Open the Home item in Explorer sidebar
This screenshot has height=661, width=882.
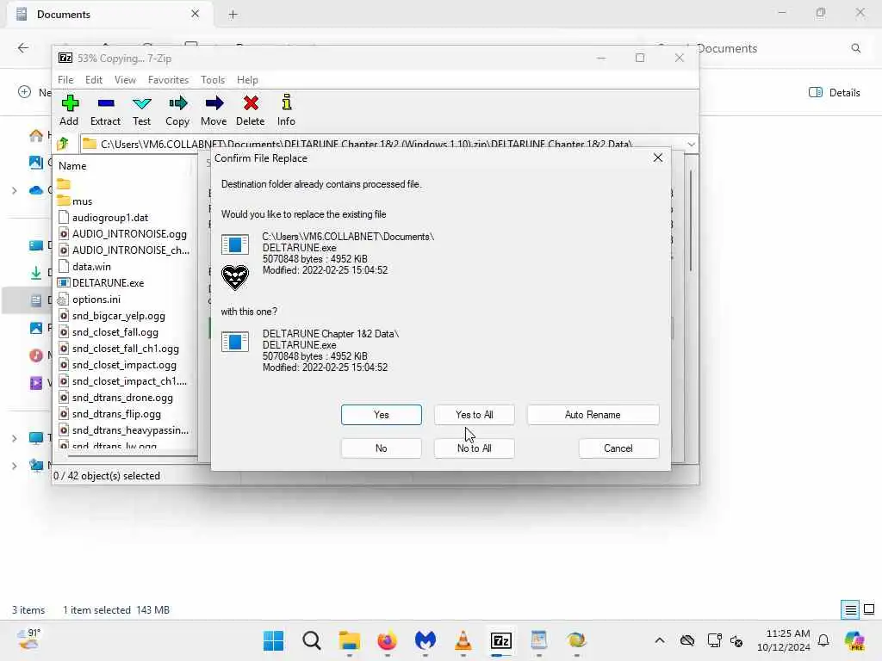point(36,135)
